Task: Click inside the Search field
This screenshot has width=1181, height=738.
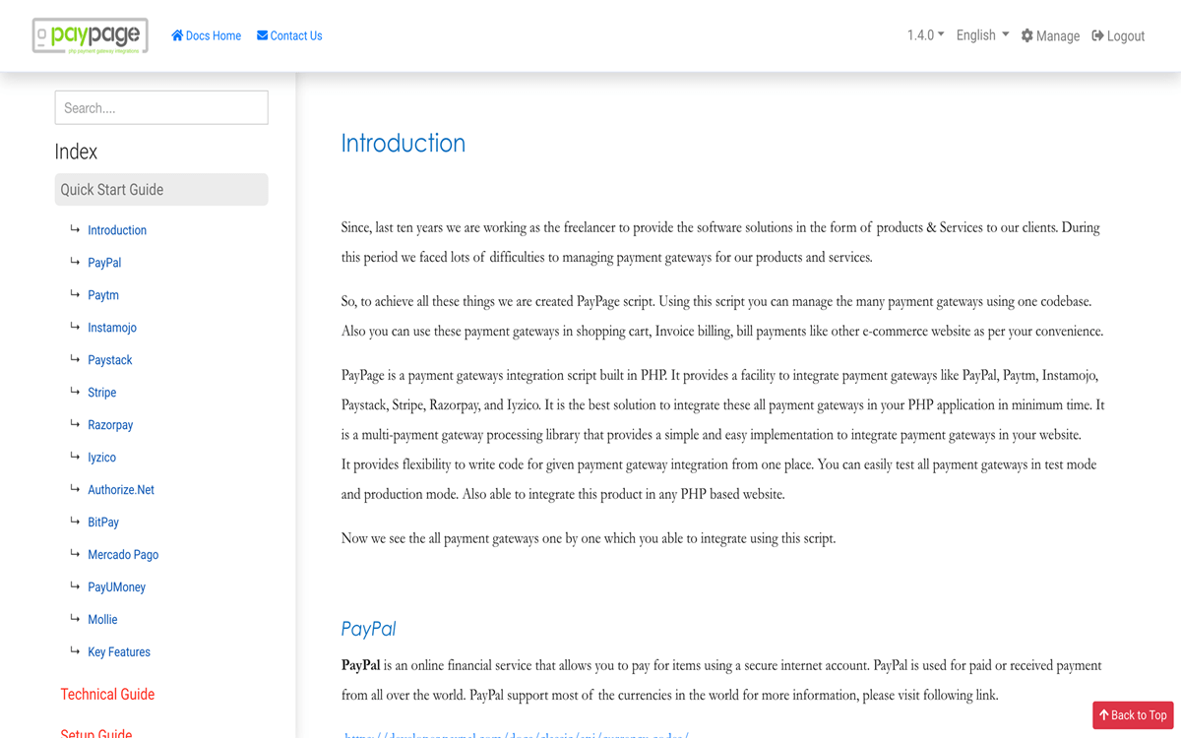Action: pyautogui.click(x=160, y=107)
